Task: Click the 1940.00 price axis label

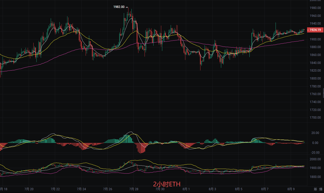Action: tap(315, 24)
